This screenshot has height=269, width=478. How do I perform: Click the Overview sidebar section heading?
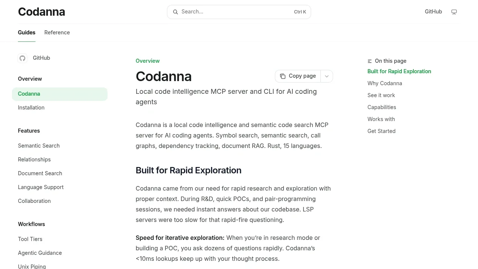tap(30, 79)
